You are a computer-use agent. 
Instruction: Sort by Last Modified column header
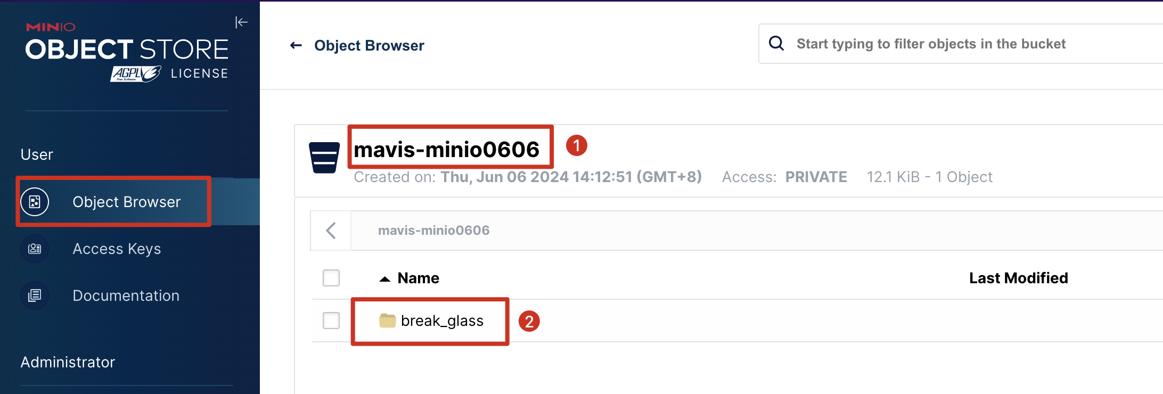point(1018,278)
